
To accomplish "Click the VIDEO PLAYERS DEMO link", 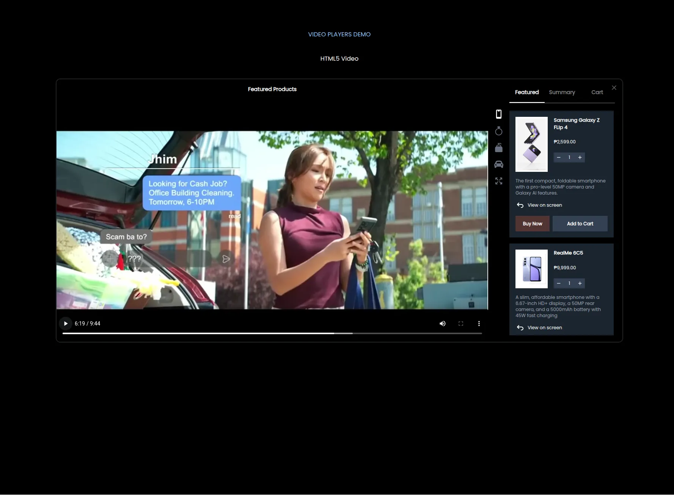I will point(339,35).
